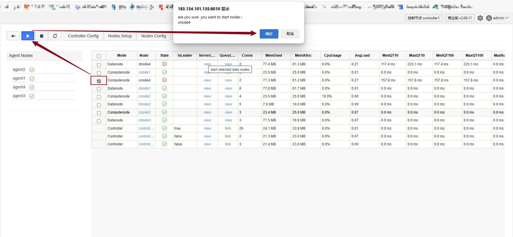The width and height of the screenshot is (513, 237).
Task: Click the admin user avatar icon
Action: pyautogui.click(x=489, y=18)
